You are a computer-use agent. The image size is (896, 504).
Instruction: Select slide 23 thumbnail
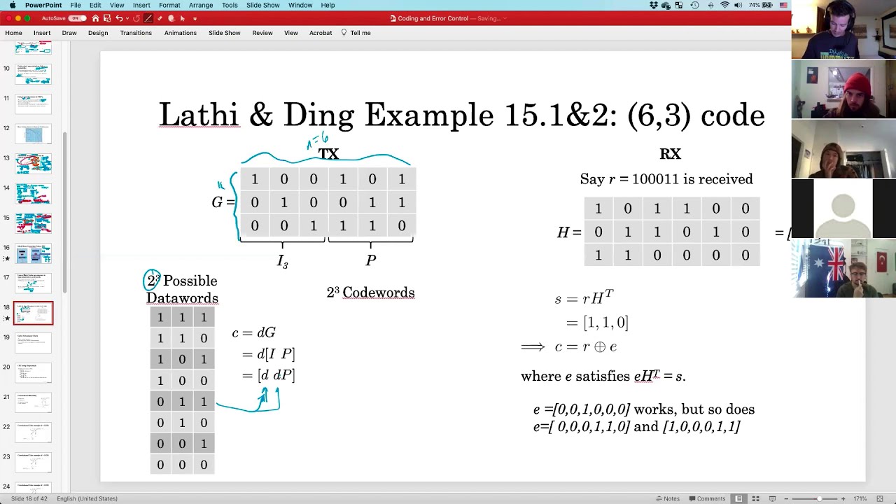click(x=34, y=462)
